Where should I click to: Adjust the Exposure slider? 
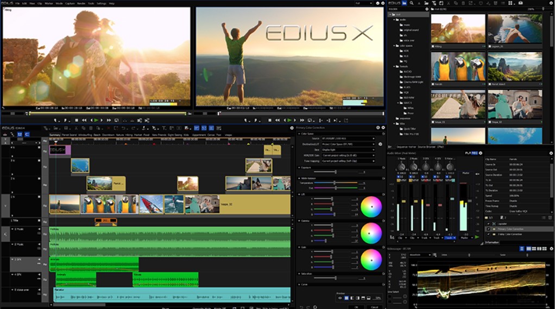336,172
